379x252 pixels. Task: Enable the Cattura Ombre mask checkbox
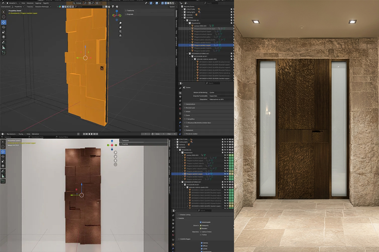click(x=200, y=232)
